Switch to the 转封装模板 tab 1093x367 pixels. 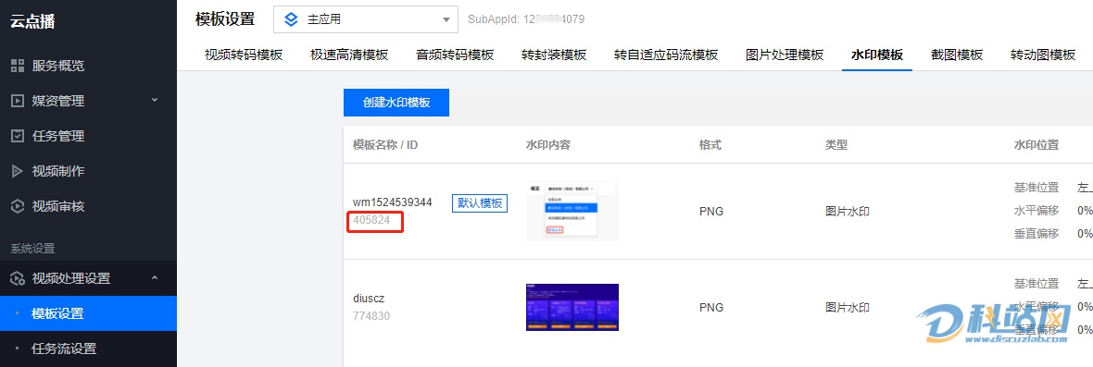[x=554, y=55]
